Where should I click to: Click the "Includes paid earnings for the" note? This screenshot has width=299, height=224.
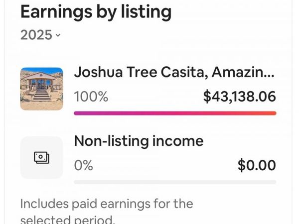pos(106,204)
